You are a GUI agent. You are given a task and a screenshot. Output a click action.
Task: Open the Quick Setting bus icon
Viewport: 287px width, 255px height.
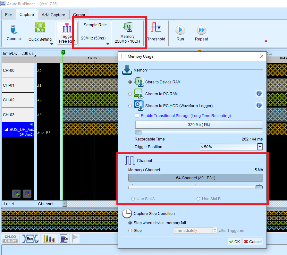(x=40, y=28)
